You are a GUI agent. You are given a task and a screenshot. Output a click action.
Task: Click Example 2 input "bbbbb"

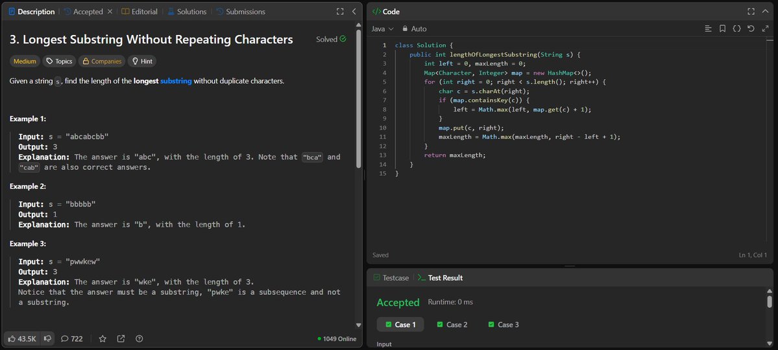coord(79,204)
